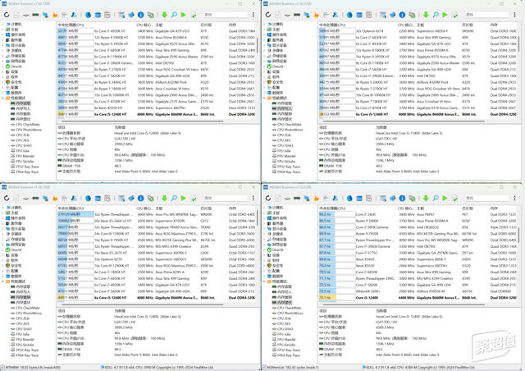This screenshot has height=371, width=525.
Task: Click monitors-with-green-arrow icon in latency window toolbar
Action: 412,198
